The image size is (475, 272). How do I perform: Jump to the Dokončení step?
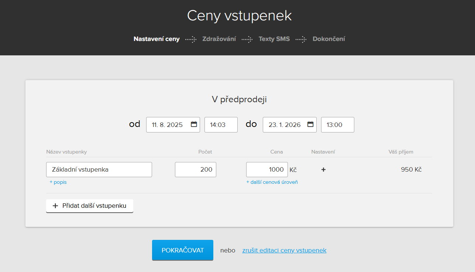tap(328, 39)
